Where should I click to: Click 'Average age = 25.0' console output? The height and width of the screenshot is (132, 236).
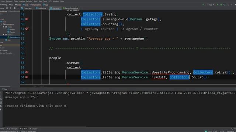pos(22,97)
